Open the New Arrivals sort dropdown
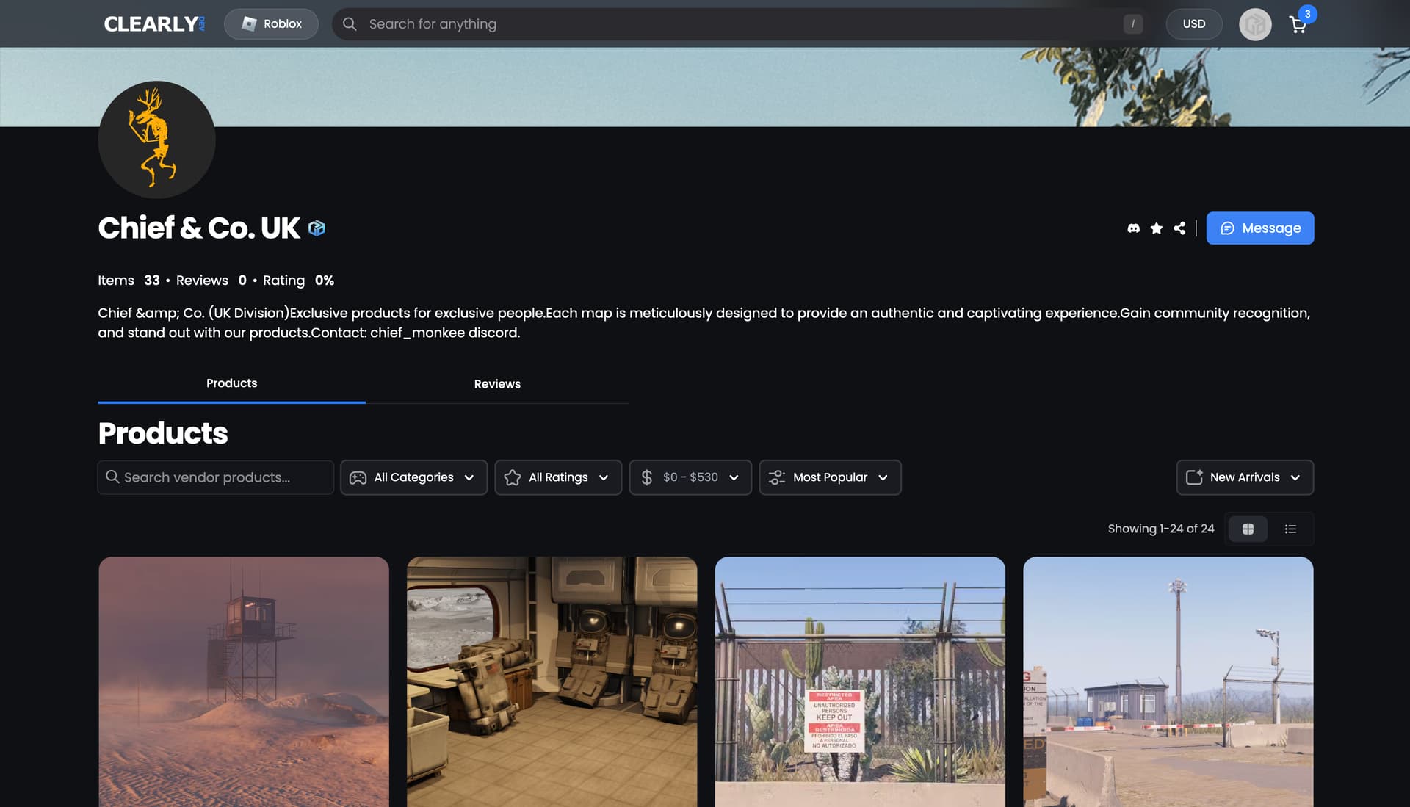The image size is (1410, 807). (1245, 477)
